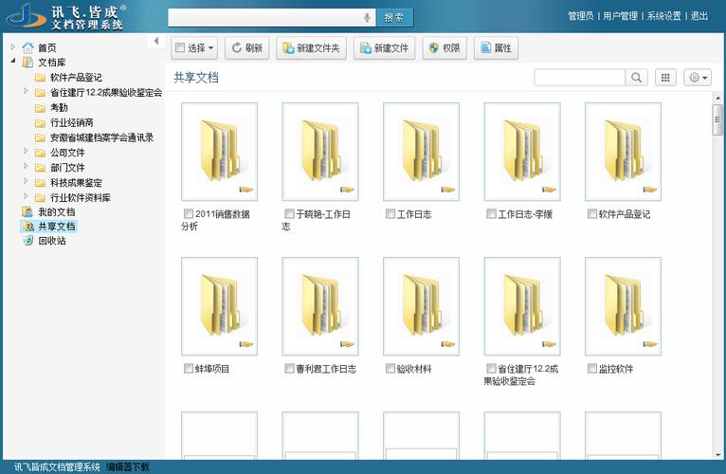Select 软件产品登记 in the tree

[x=76, y=78]
